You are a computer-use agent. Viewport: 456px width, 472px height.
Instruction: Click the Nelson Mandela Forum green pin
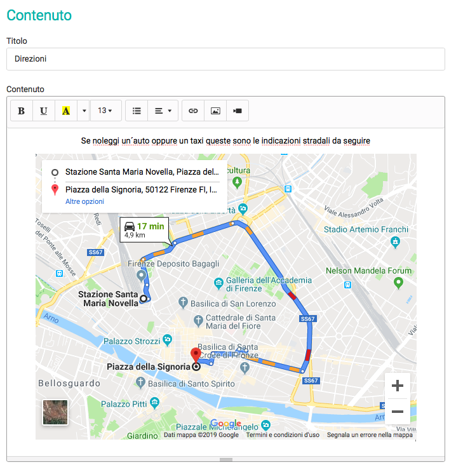coord(398,283)
